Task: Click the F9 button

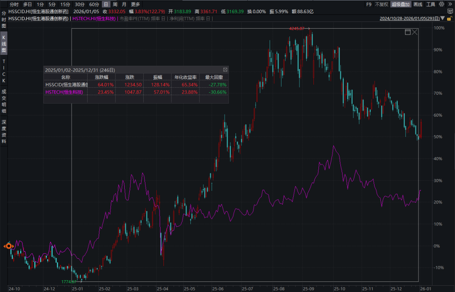Action: pyautogui.click(x=369, y=4)
